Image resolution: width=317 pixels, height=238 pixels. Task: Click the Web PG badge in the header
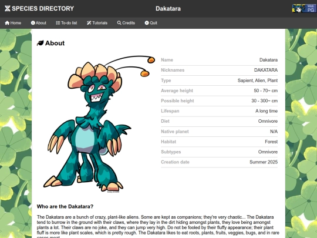click(x=304, y=8)
